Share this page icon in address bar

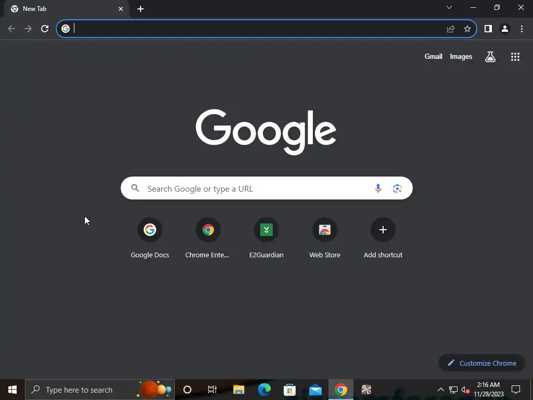451,29
